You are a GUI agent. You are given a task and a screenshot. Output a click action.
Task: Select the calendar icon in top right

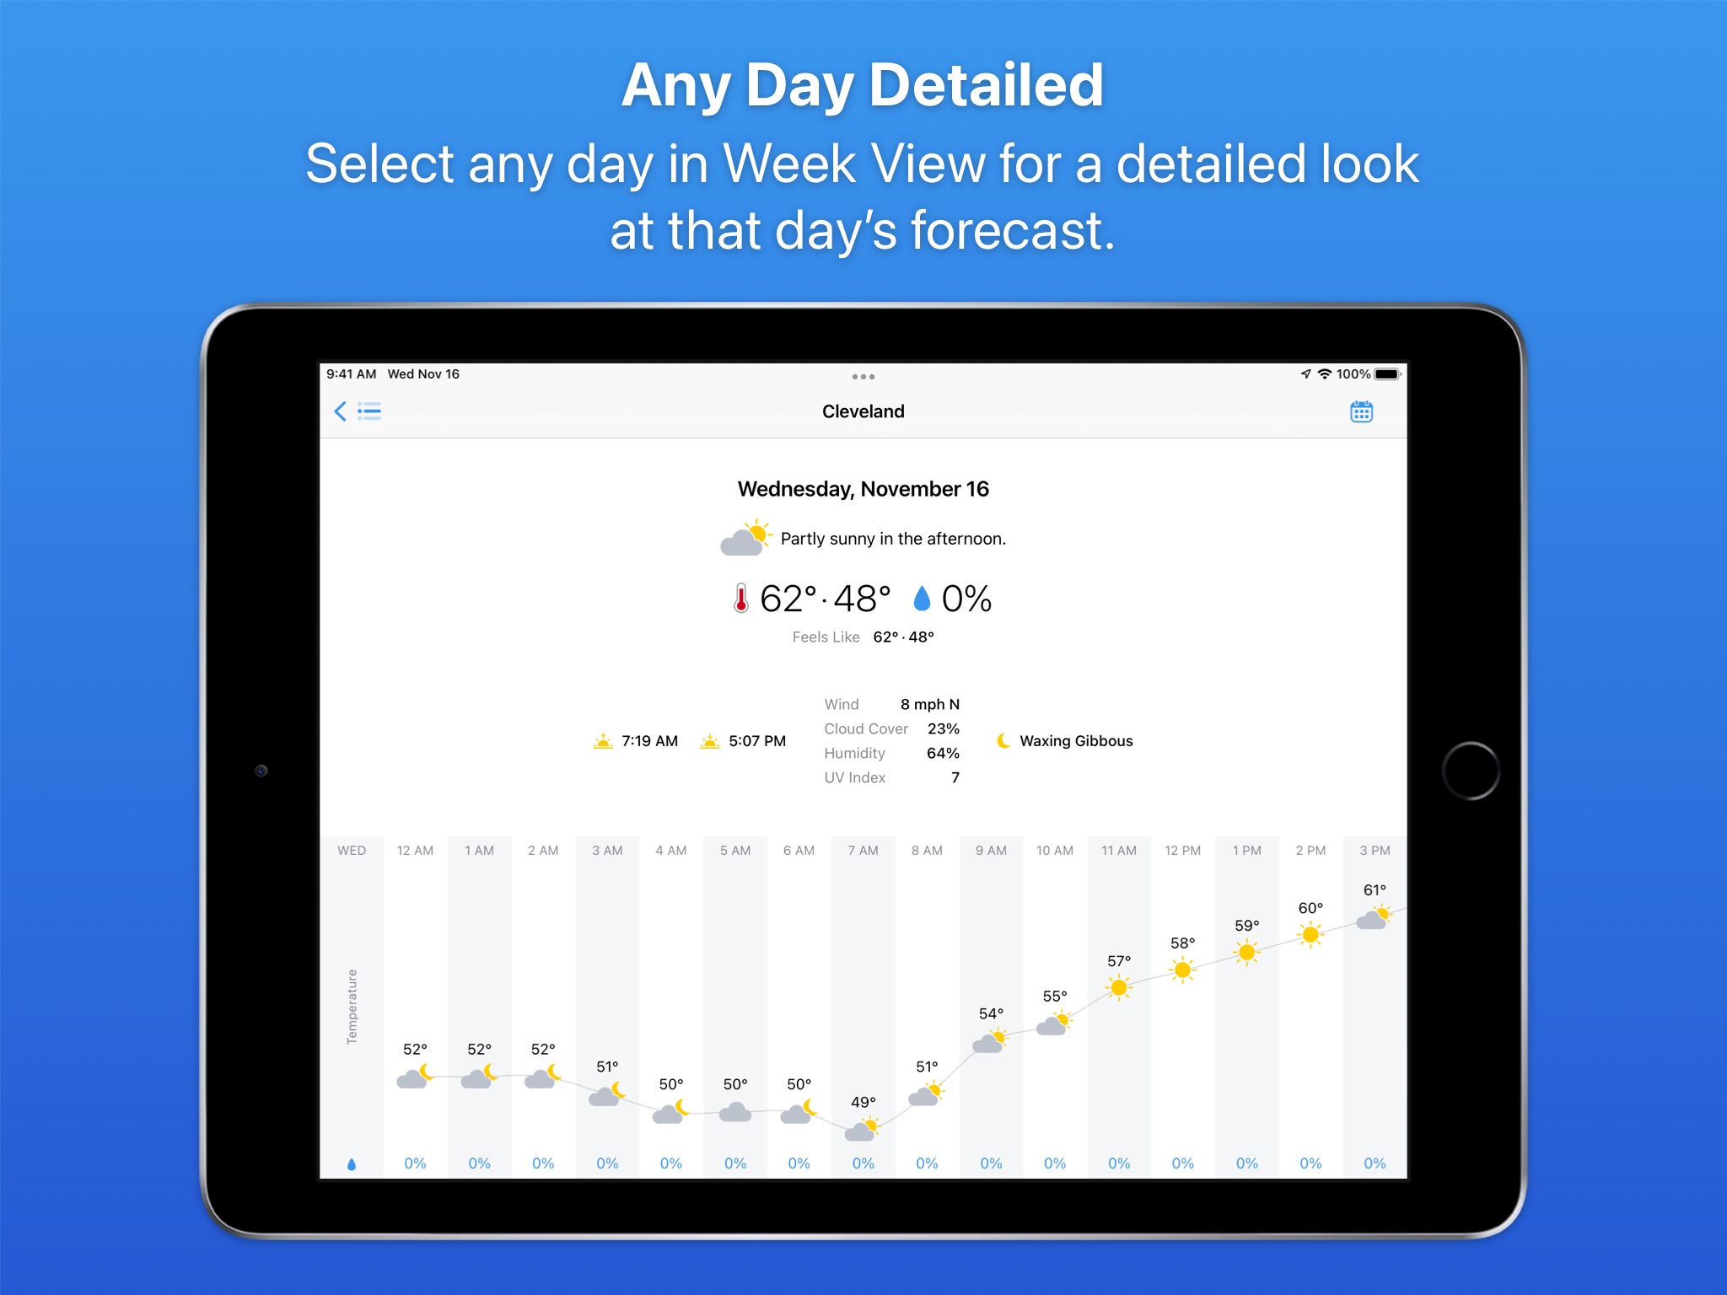1361,411
